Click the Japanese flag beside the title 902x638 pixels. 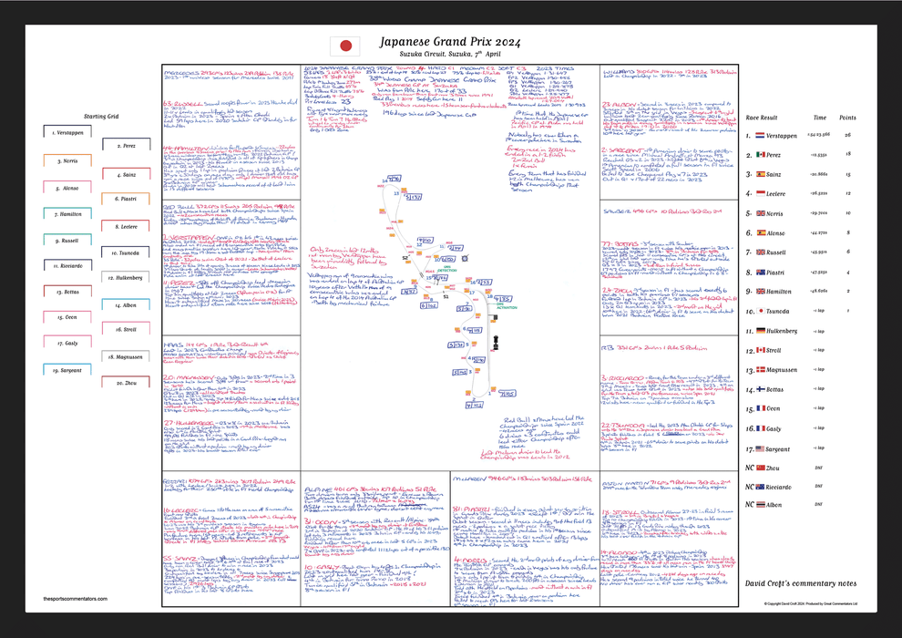tap(344, 46)
